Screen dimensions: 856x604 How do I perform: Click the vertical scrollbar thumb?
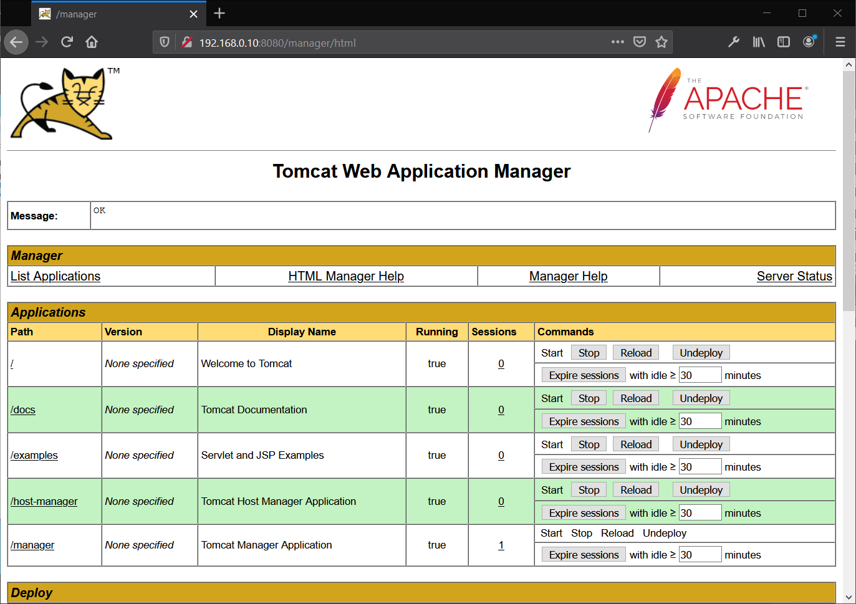pos(849,190)
